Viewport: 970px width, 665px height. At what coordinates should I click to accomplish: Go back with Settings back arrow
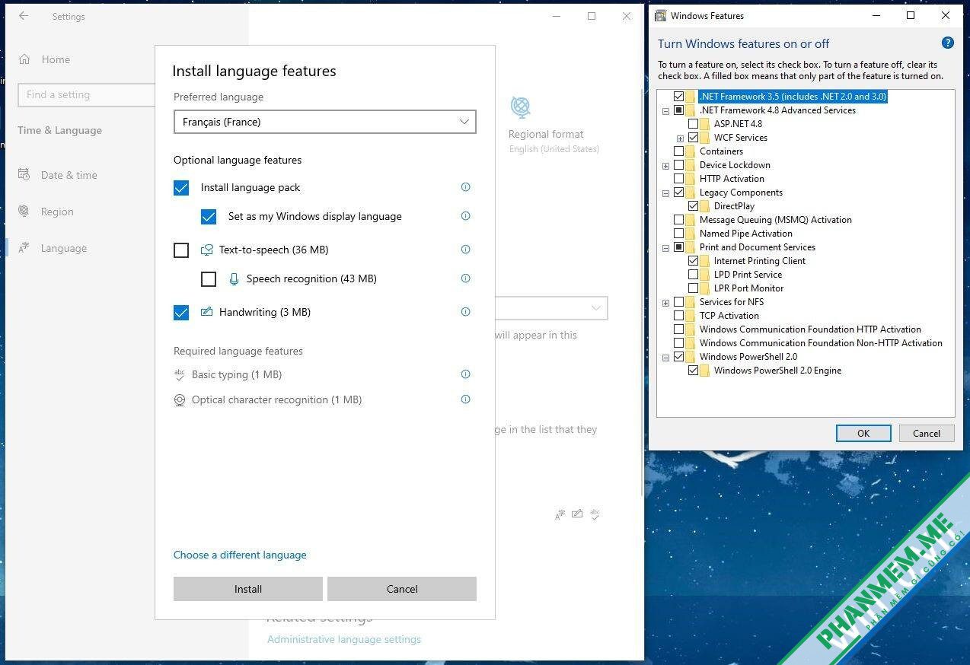pyautogui.click(x=24, y=16)
